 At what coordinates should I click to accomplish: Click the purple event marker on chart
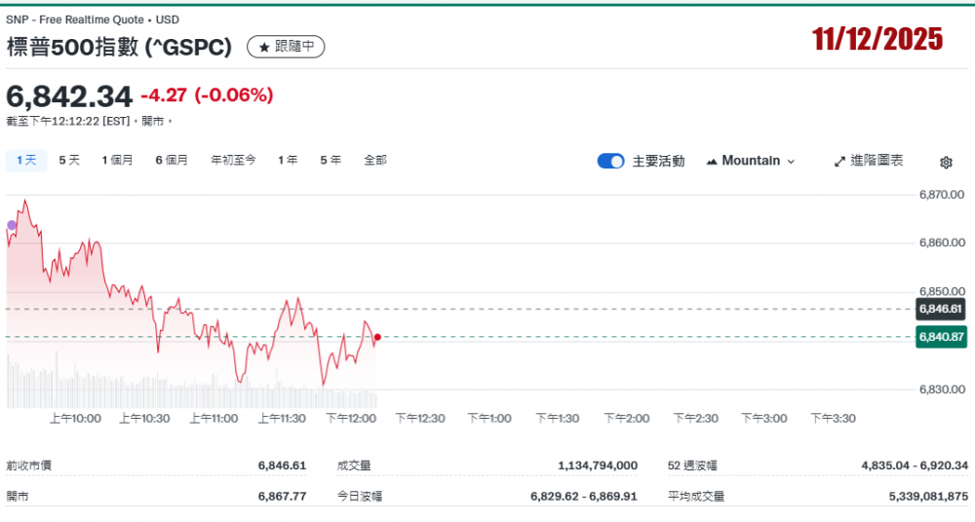click(12, 225)
